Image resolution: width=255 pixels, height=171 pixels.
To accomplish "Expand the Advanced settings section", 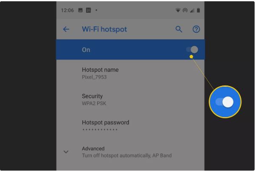I will click(130, 152).
